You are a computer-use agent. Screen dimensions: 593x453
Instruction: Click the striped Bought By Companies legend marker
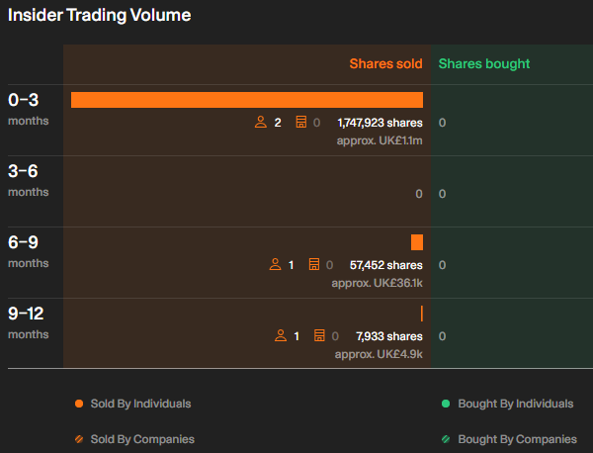[x=446, y=439]
